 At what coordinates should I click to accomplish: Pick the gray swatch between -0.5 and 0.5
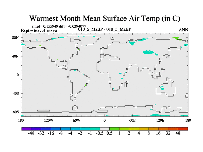105,129
